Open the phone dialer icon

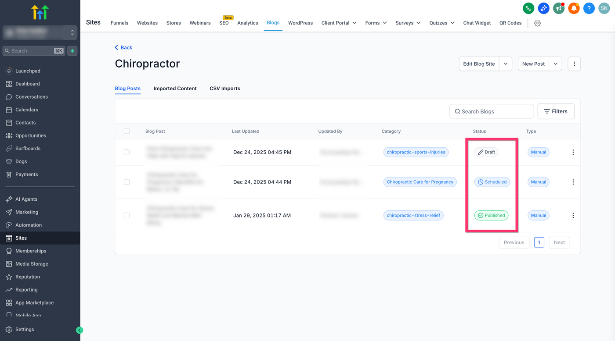tap(528, 8)
